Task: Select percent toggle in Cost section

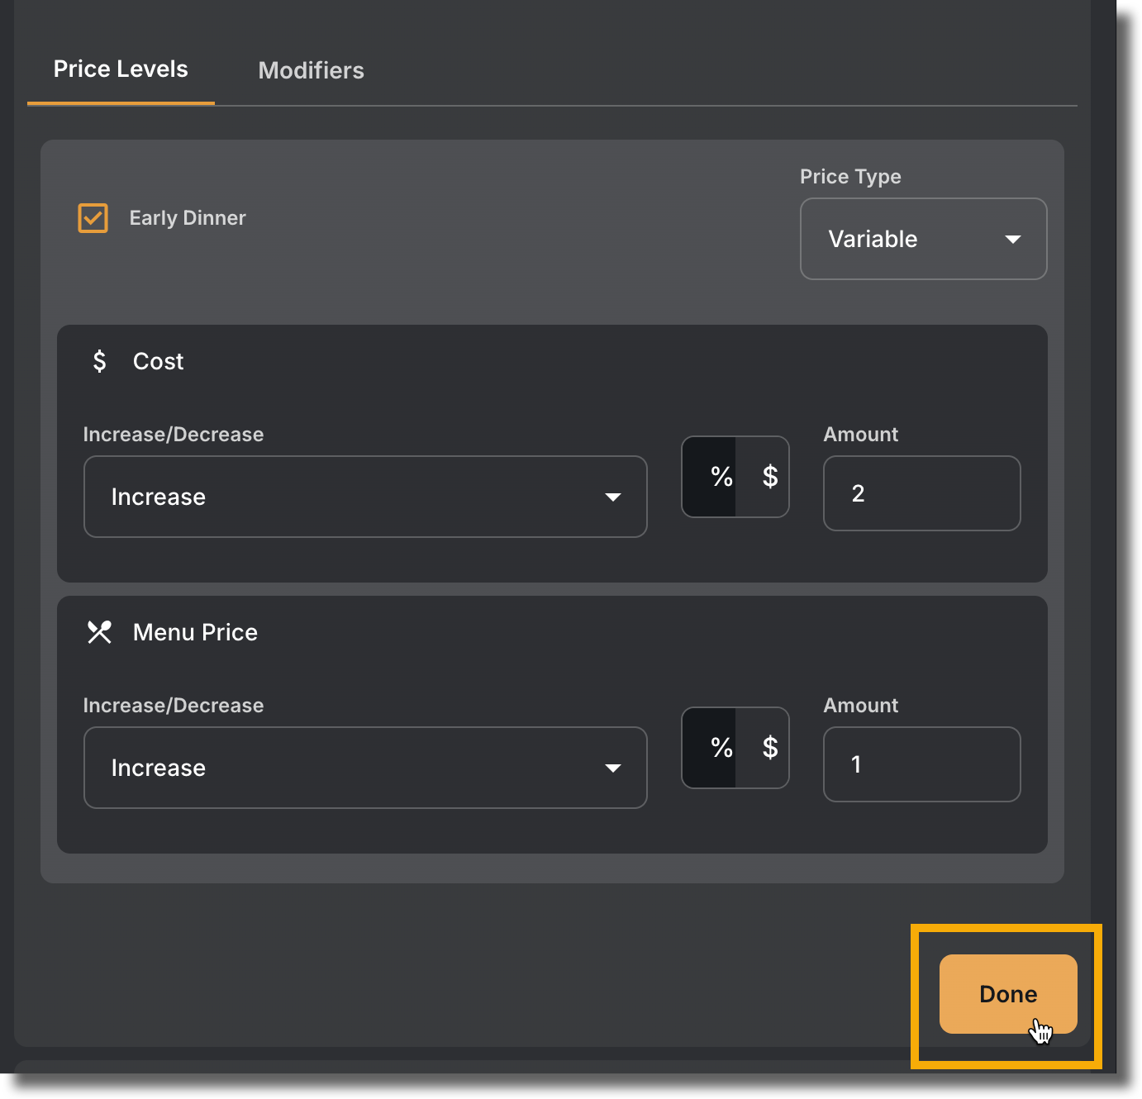Action: point(710,477)
